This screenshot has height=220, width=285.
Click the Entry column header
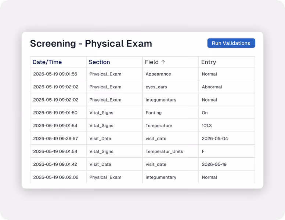click(x=209, y=62)
